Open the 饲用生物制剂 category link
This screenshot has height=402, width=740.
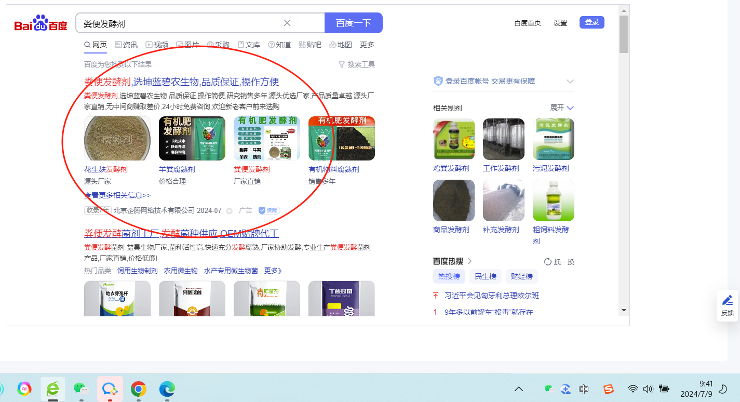[x=138, y=271]
